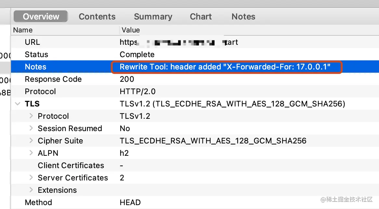
Task: Select the URL row
Action: 195,42
